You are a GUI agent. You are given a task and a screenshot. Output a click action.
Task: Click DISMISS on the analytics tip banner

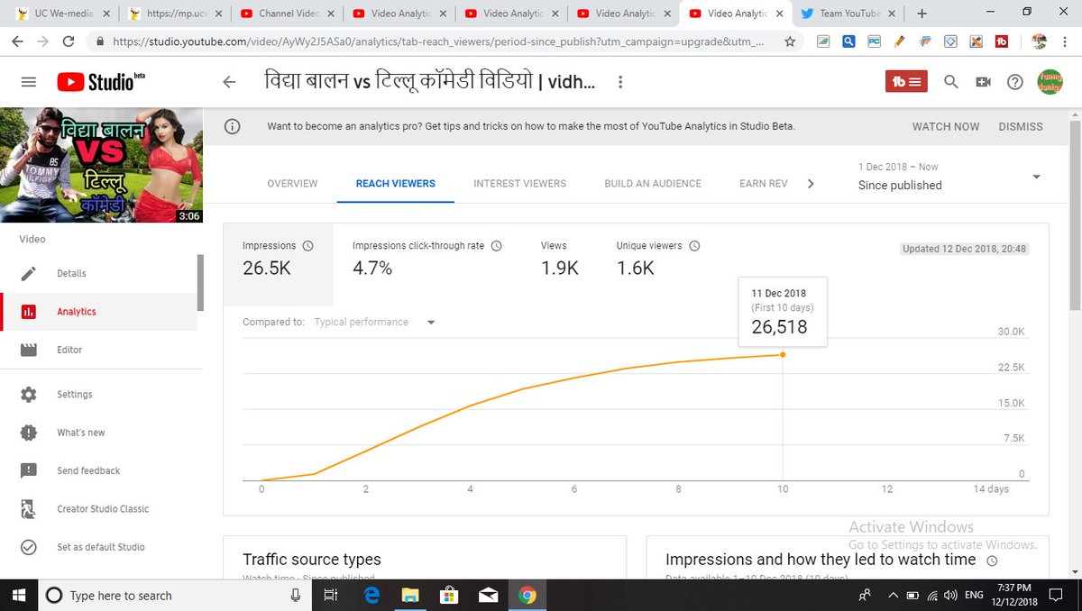pos(1021,126)
